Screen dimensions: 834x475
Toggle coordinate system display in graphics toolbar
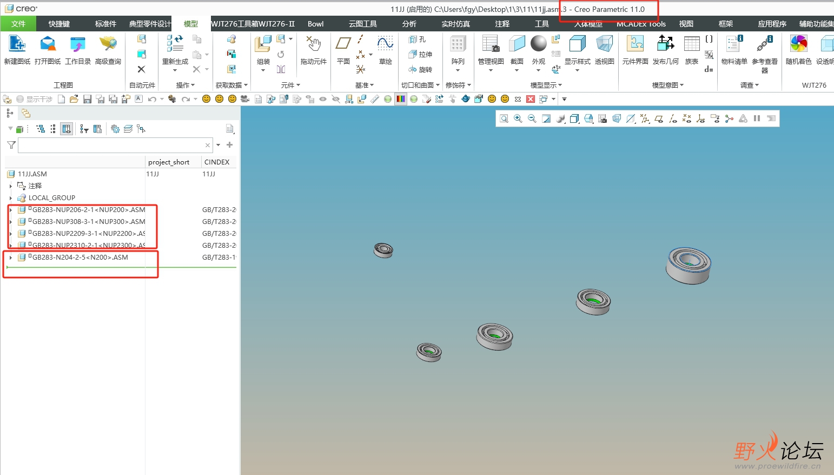click(701, 118)
